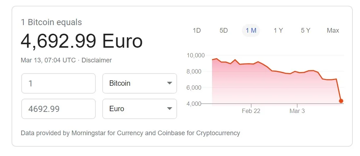360x156 pixels.
Task: Show the 1 Y price chart
Action: (278, 30)
